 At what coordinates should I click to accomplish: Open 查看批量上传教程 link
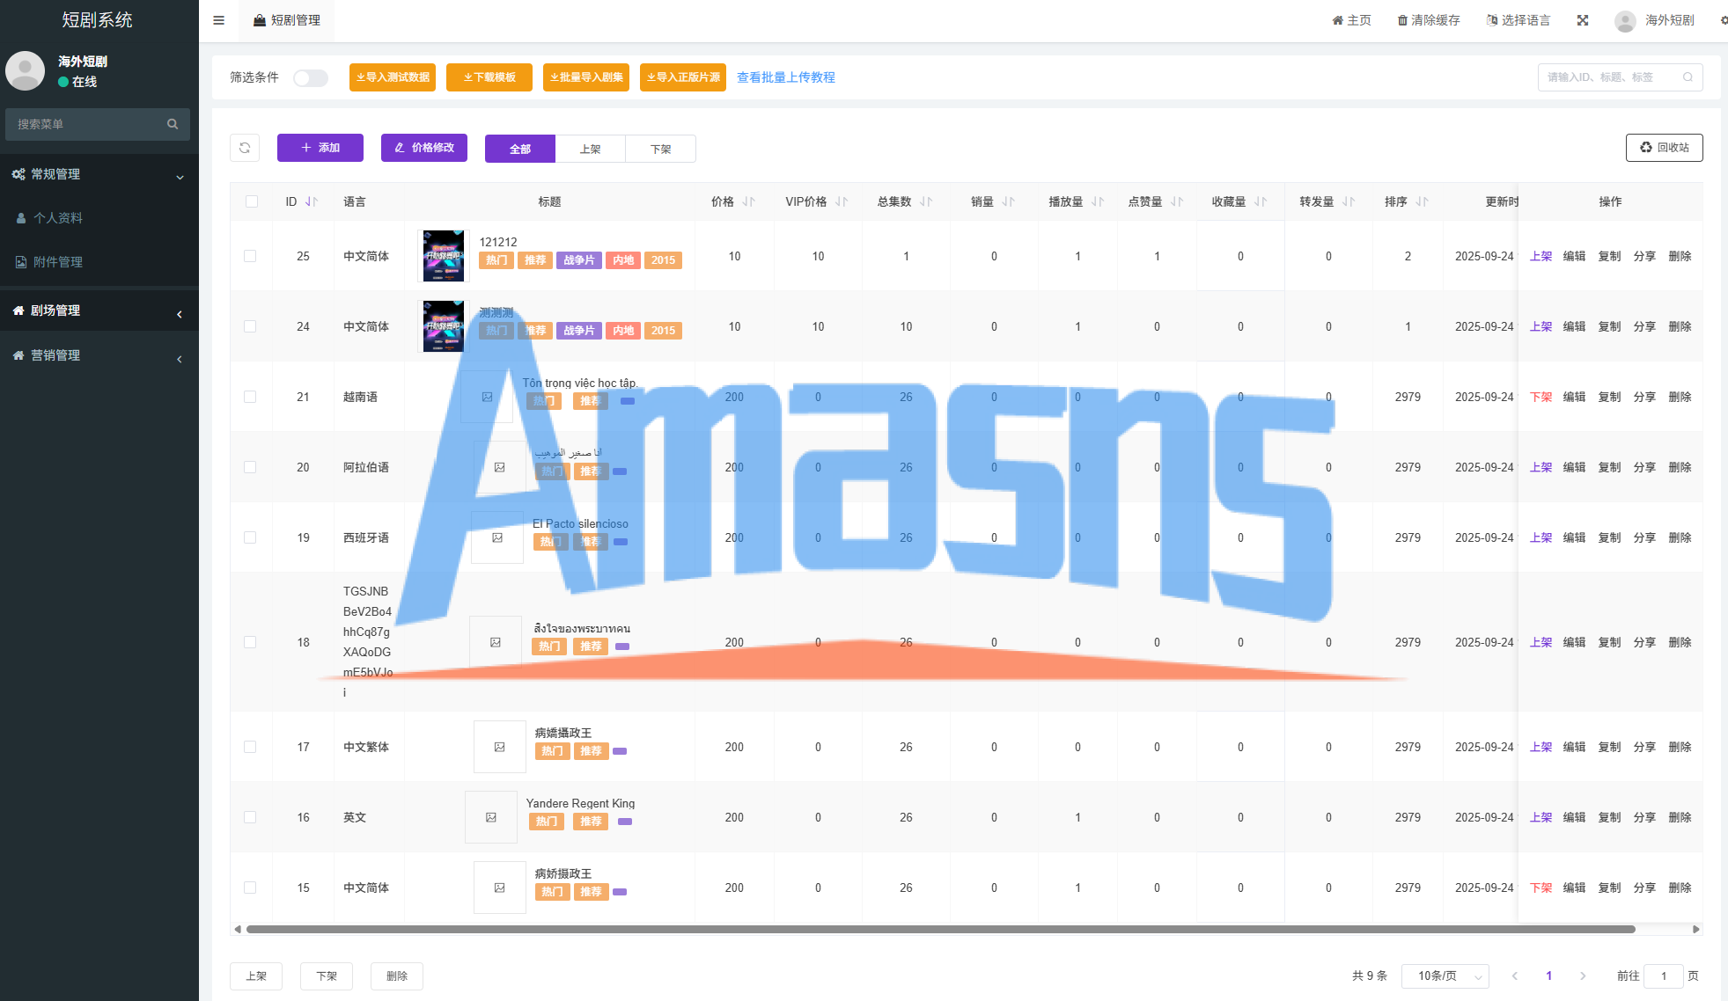pos(785,77)
